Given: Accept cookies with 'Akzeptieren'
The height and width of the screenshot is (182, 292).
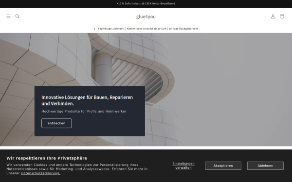Looking at the screenshot, I should pos(223,165).
